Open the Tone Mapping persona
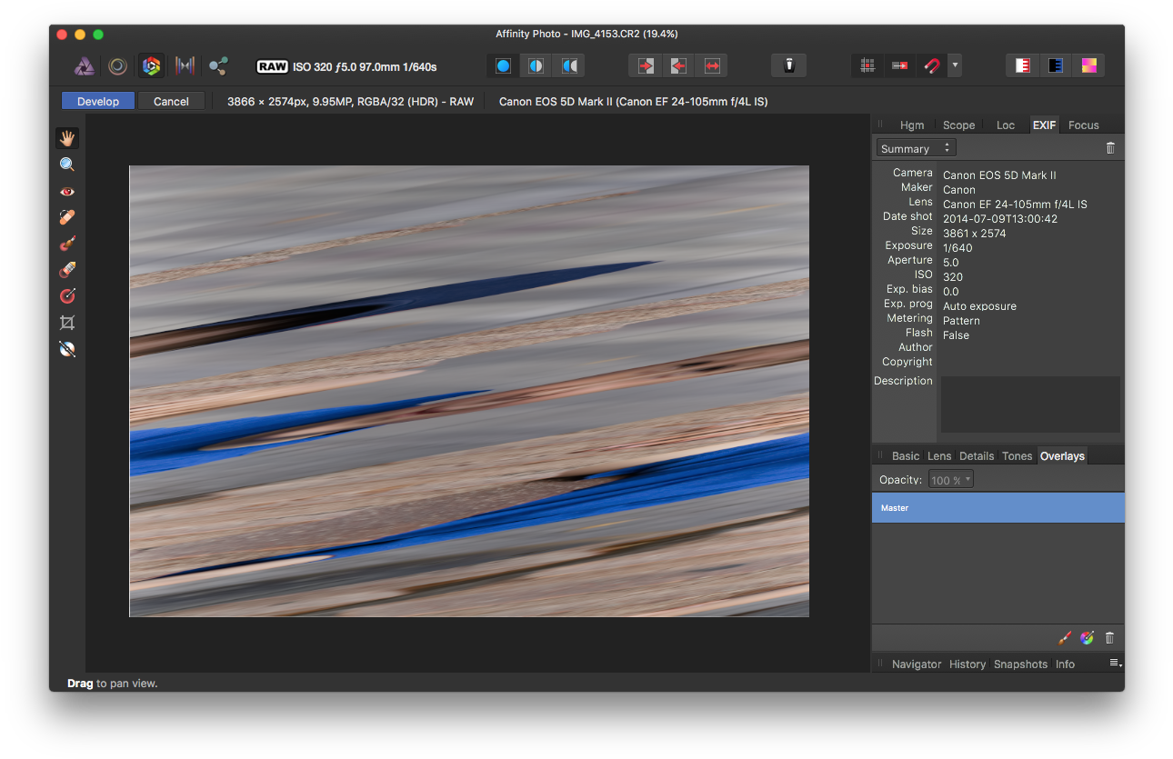The height and width of the screenshot is (759, 1173). click(x=185, y=65)
